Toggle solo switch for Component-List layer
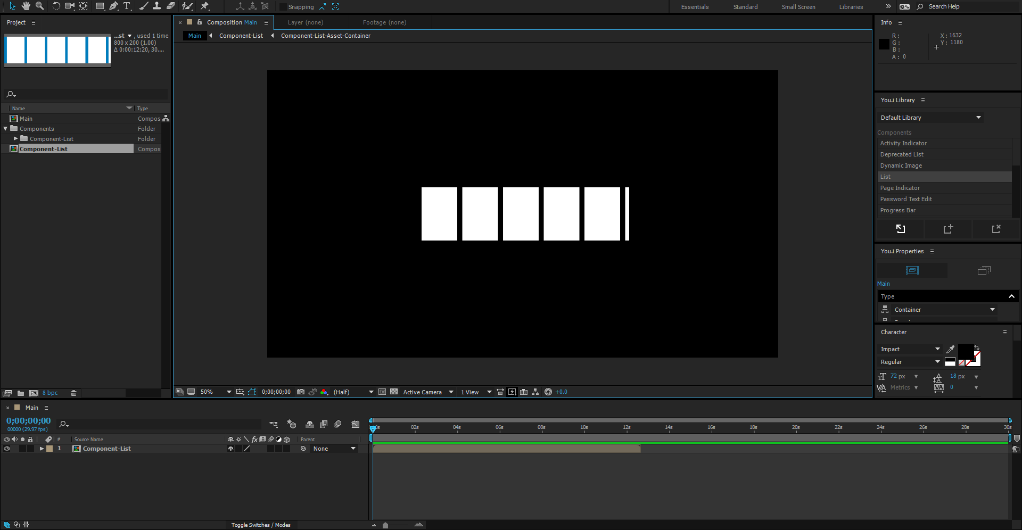The width and height of the screenshot is (1022, 530). pos(22,449)
